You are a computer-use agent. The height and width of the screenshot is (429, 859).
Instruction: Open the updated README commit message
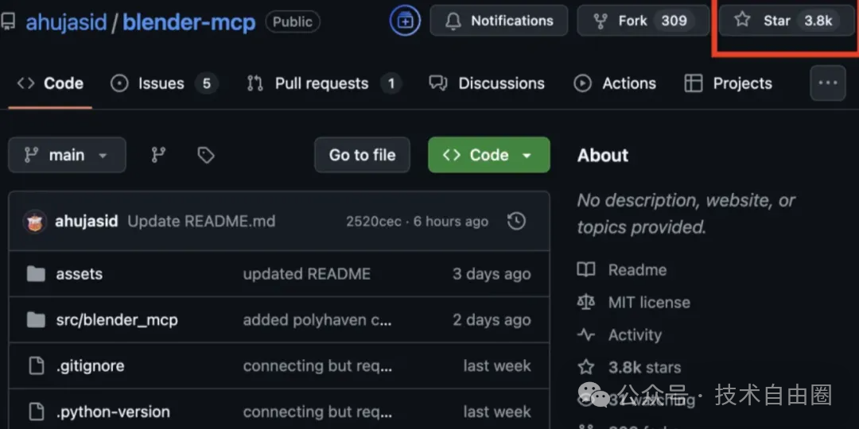tap(307, 274)
